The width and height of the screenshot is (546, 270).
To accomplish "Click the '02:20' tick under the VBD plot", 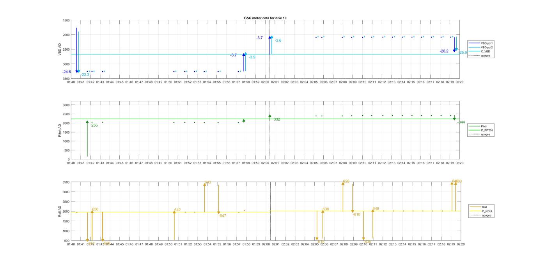I will pos(460,82).
